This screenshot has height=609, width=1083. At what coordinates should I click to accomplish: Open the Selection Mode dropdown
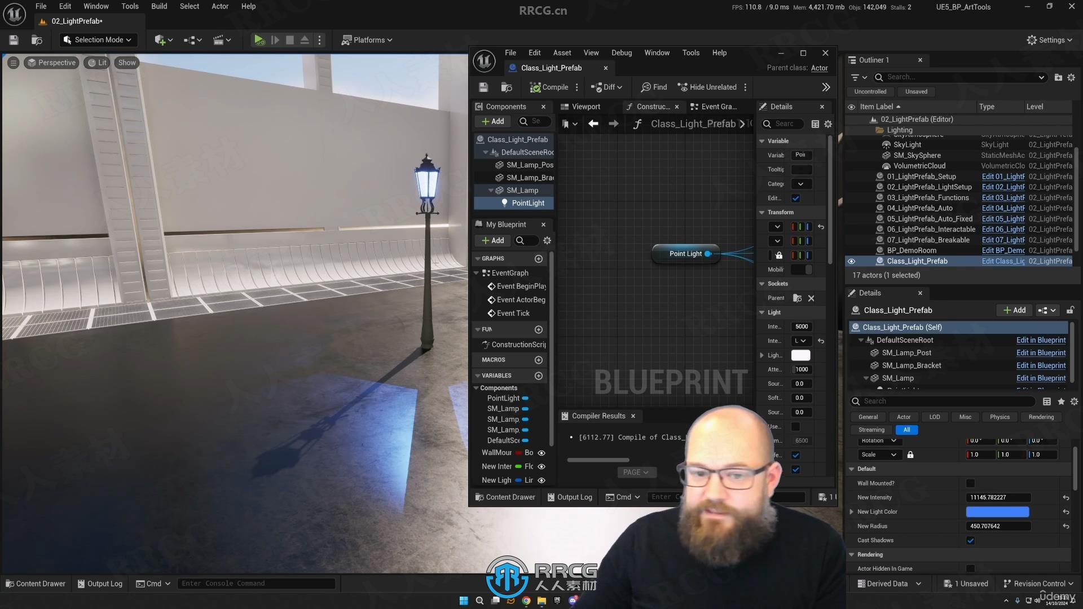(x=98, y=40)
